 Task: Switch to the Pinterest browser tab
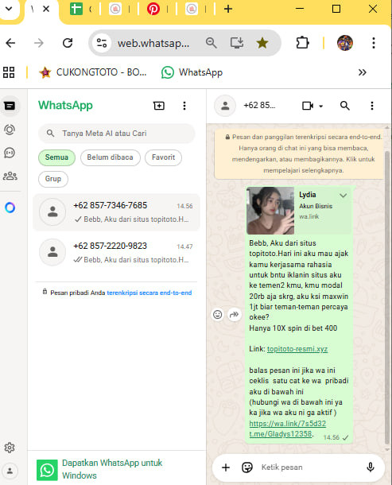[153, 9]
